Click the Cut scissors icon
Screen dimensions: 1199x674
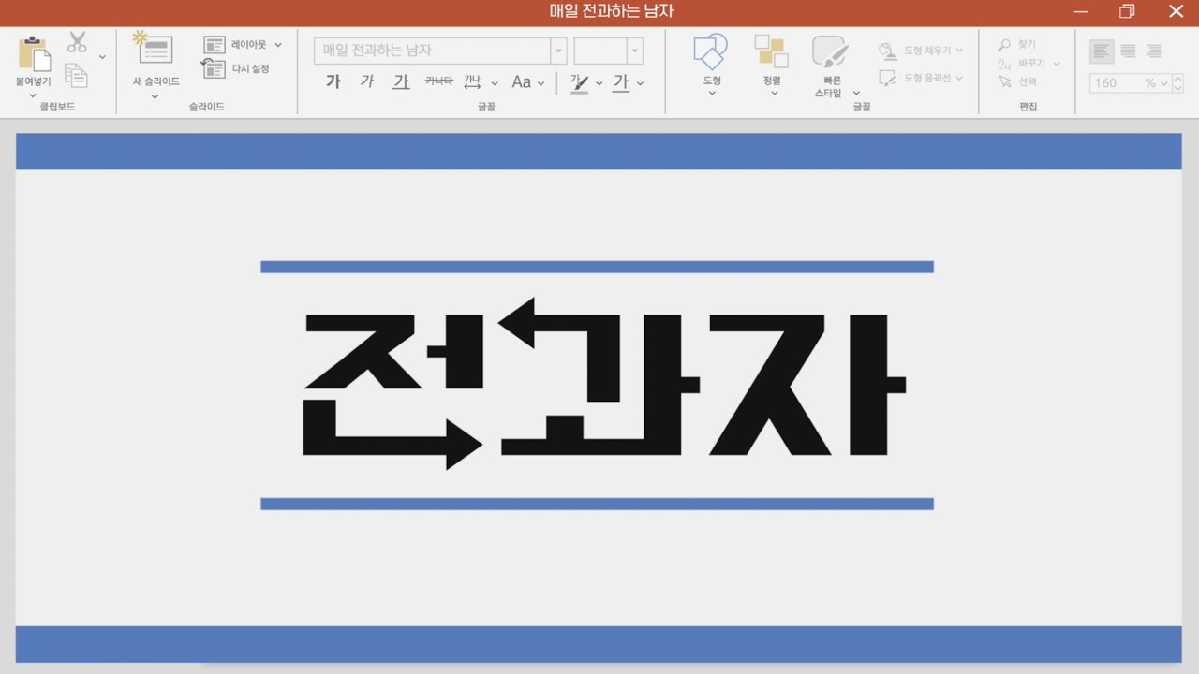77,42
